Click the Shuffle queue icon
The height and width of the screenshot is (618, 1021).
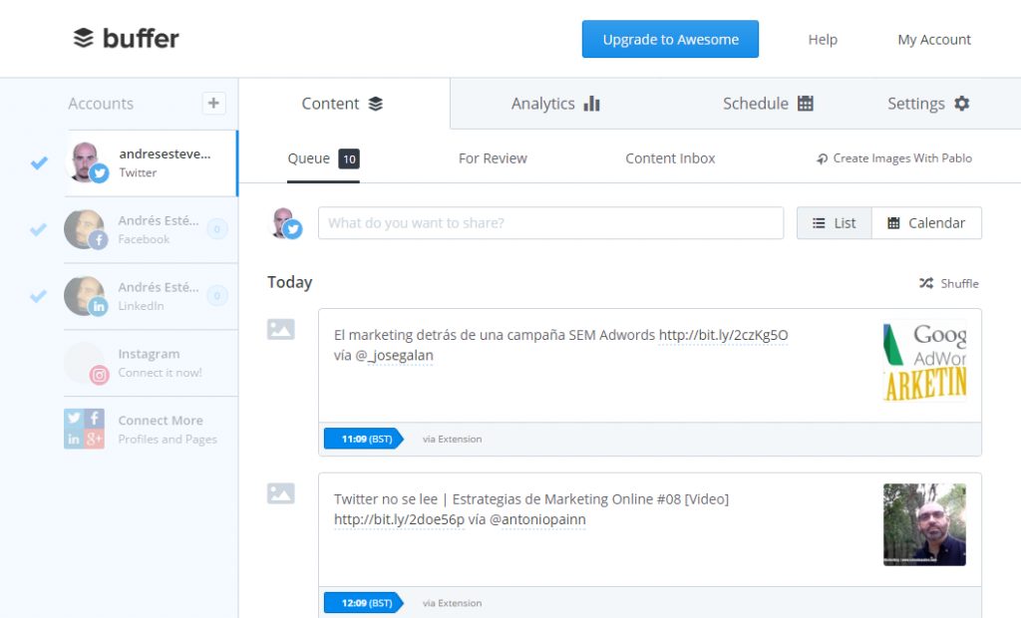point(926,283)
